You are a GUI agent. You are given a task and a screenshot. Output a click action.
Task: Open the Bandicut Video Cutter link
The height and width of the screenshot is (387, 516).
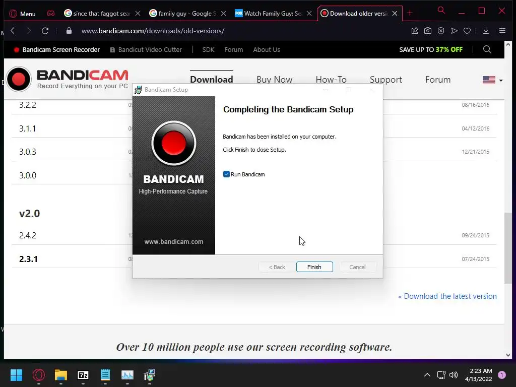(x=146, y=50)
